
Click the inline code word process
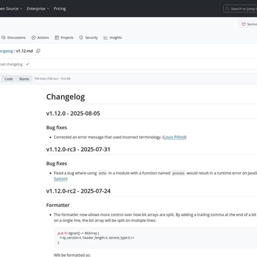[x=178, y=173]
